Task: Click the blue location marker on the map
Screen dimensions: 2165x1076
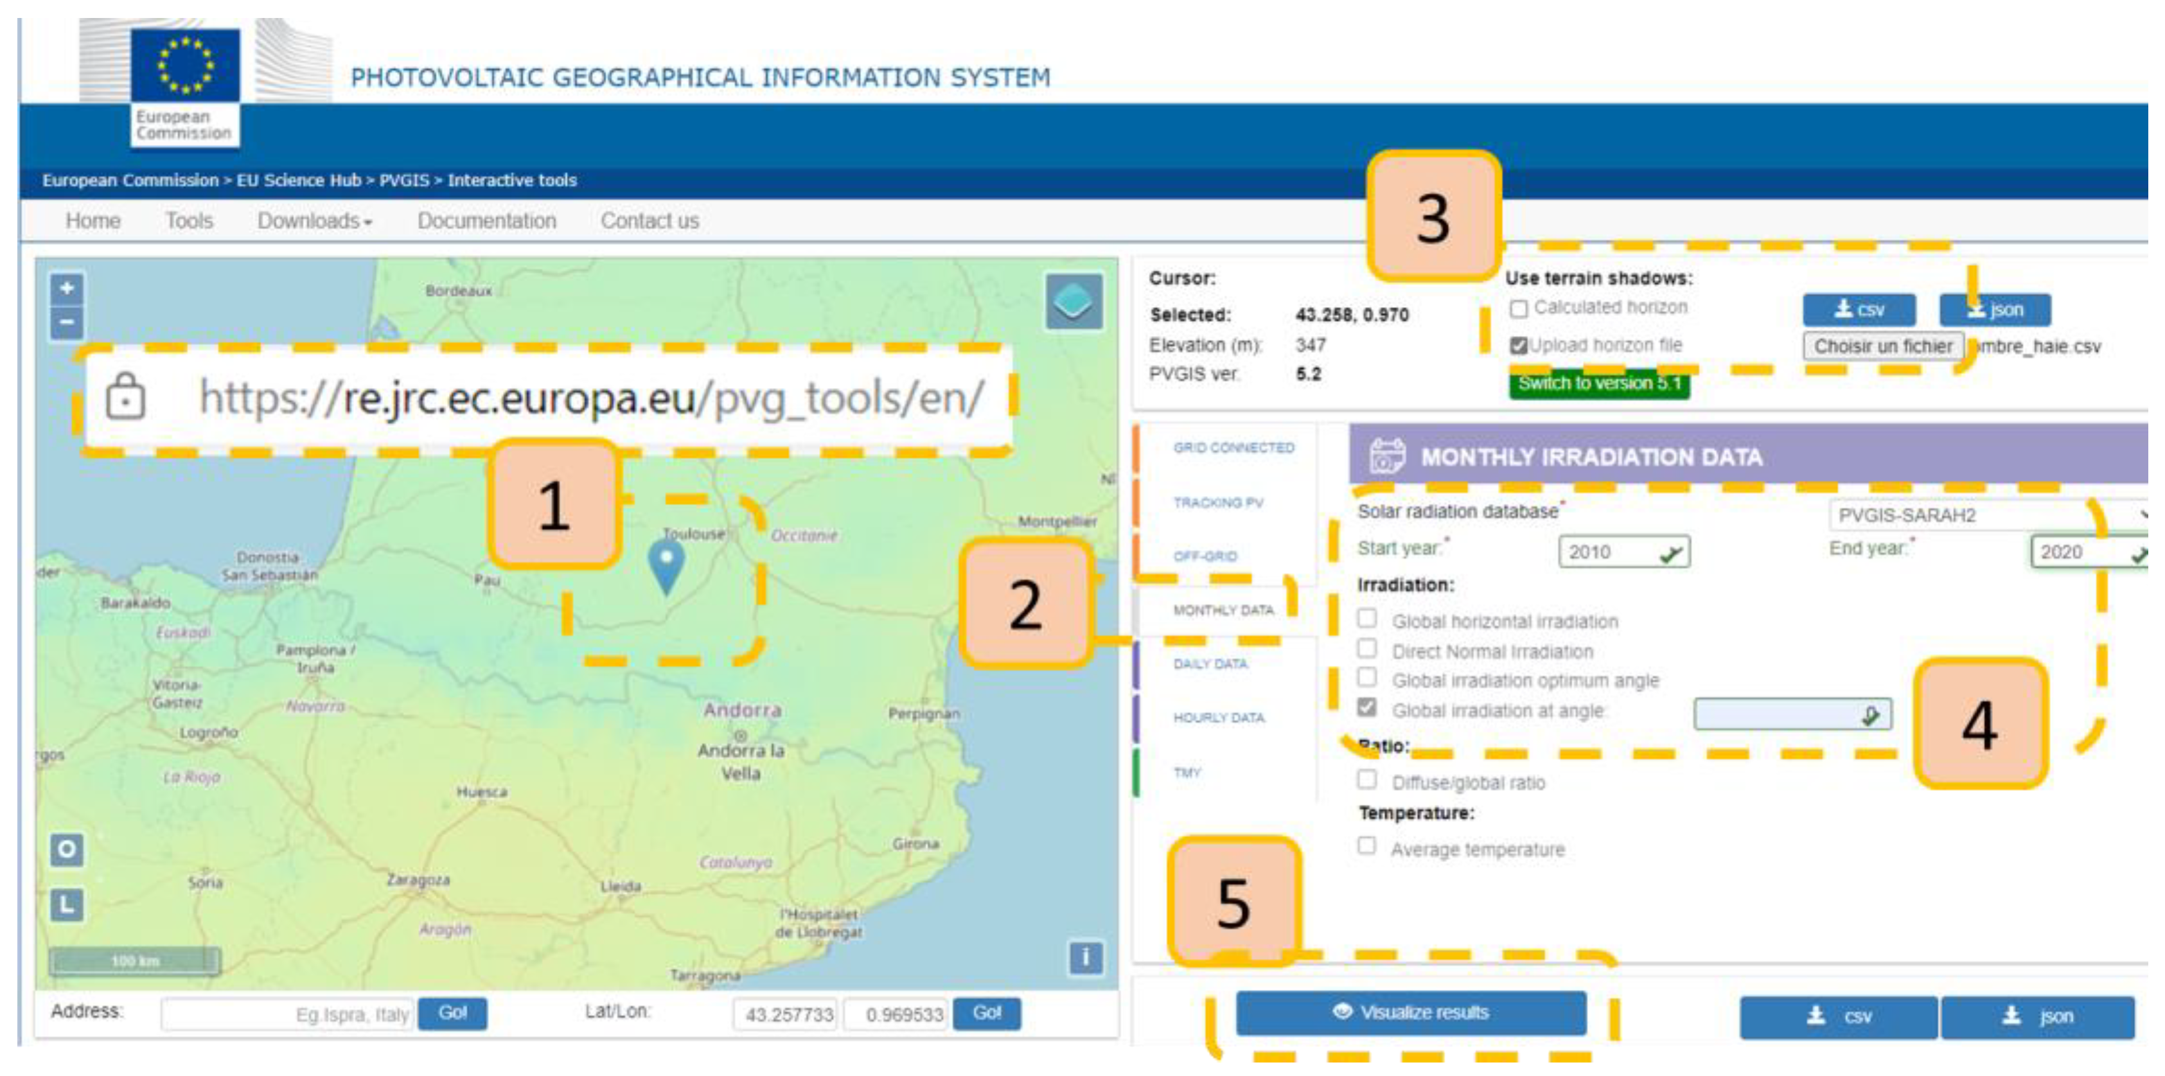Action: coord(666,565)
